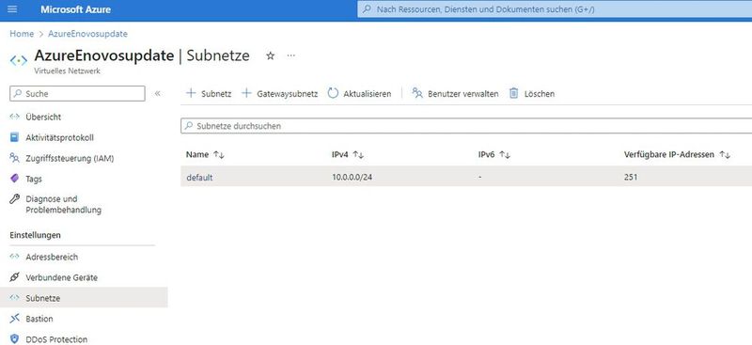752x345 pixels.
Task: Open Diagnose und Problembehandlung
Action: click(x=63, y=204)
